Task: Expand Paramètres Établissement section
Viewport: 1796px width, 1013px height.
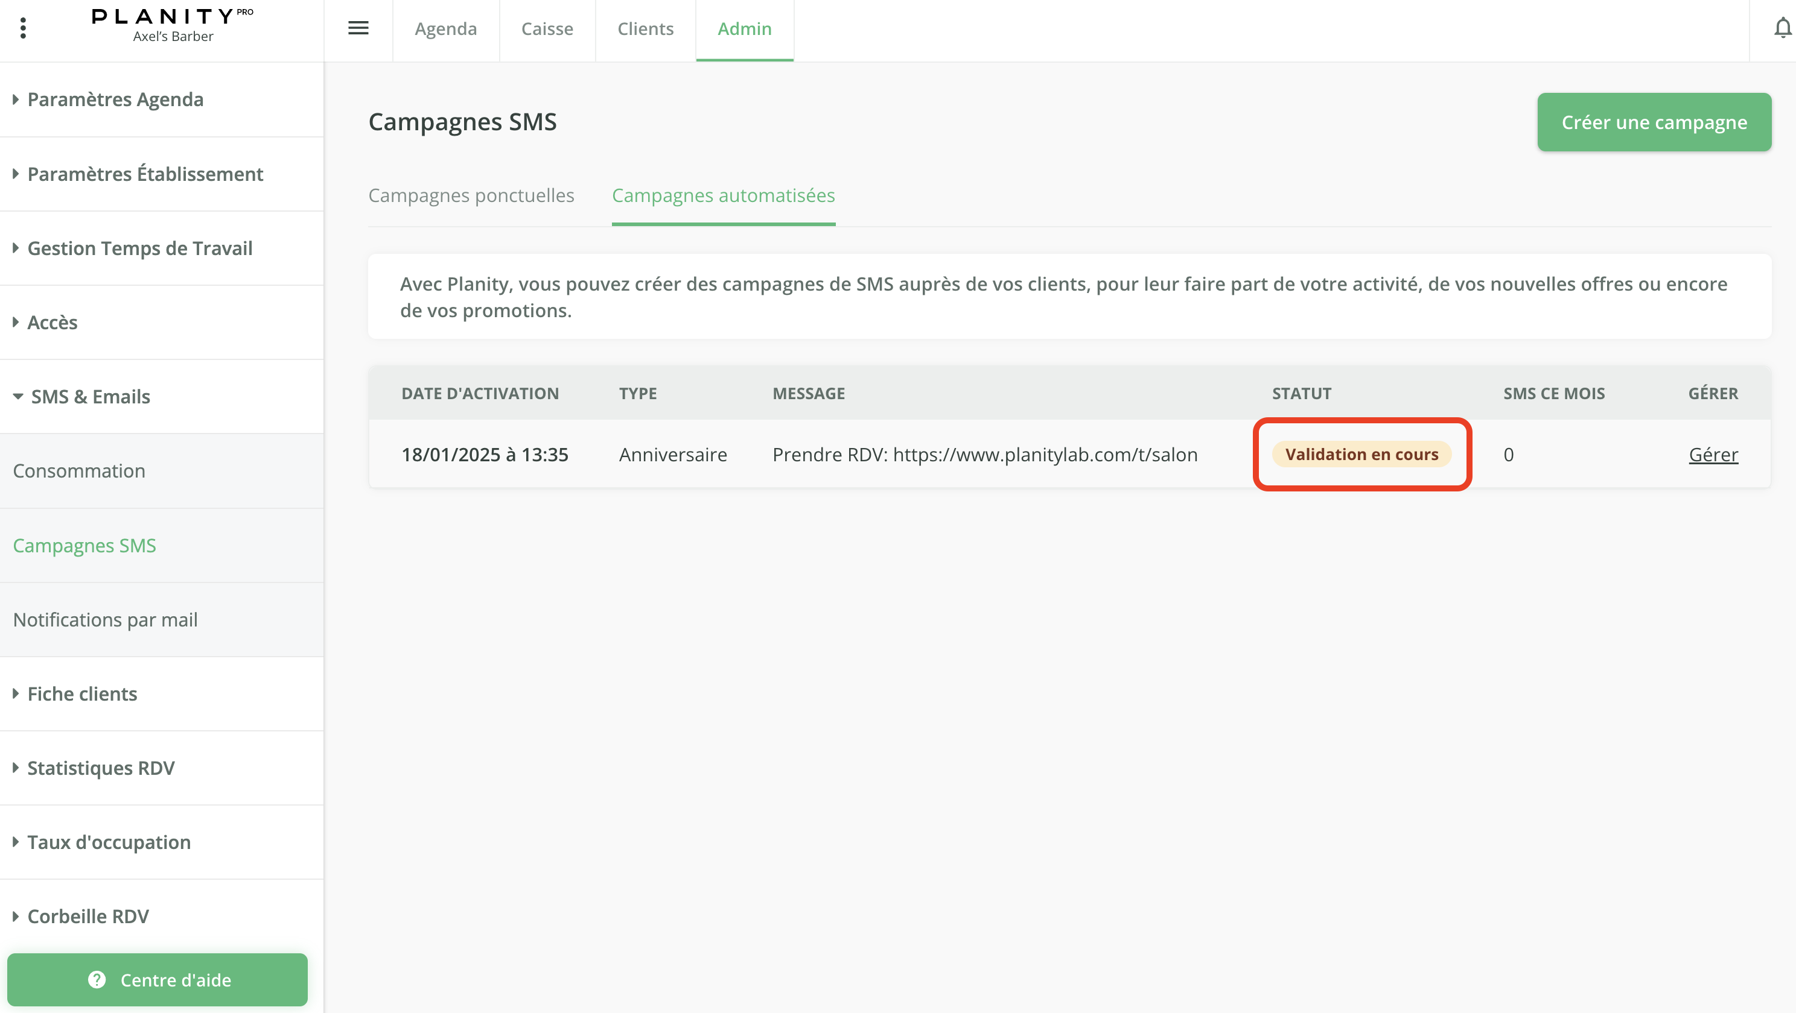Action: (144, 174)
